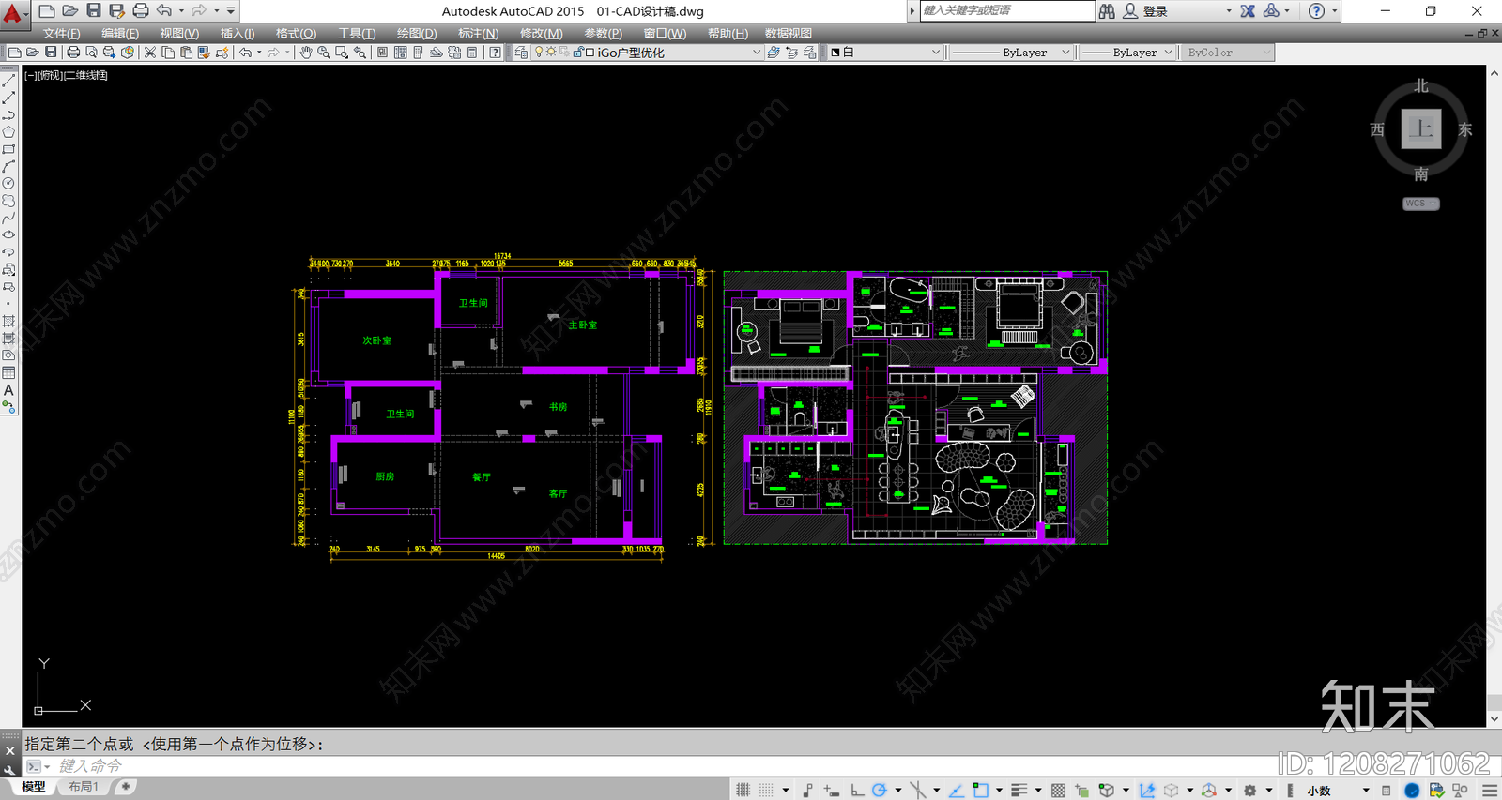
Task: Select the Line tool in draw toolbar
Action: pyautogui.click(x=8, y=82)
